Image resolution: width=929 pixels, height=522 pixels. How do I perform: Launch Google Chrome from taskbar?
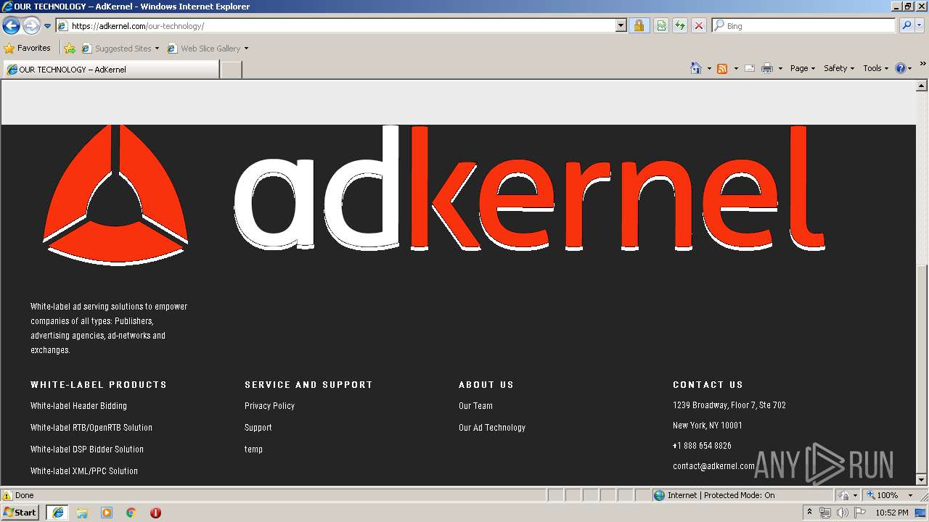pyautogui.click(x=131, y=513)
